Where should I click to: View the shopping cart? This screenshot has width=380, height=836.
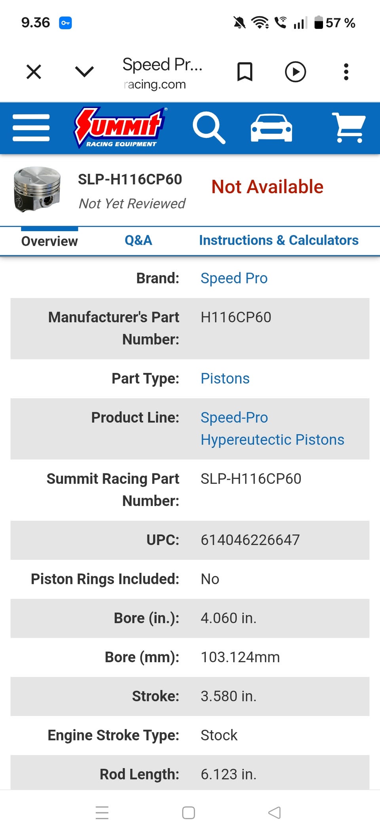tap(348, 128)
